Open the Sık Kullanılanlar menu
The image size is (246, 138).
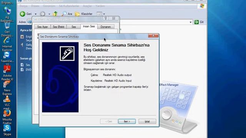(69, 6)
